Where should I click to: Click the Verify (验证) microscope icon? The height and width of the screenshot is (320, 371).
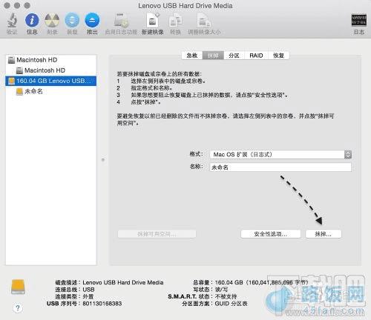[12, 20]
